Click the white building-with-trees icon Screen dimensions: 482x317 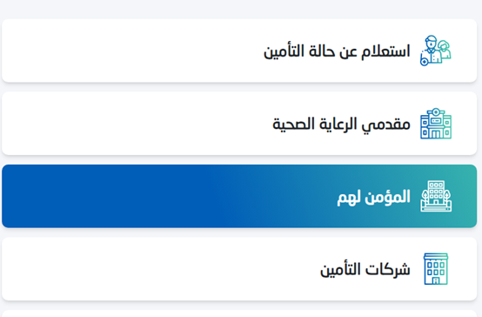coord(436,196)
